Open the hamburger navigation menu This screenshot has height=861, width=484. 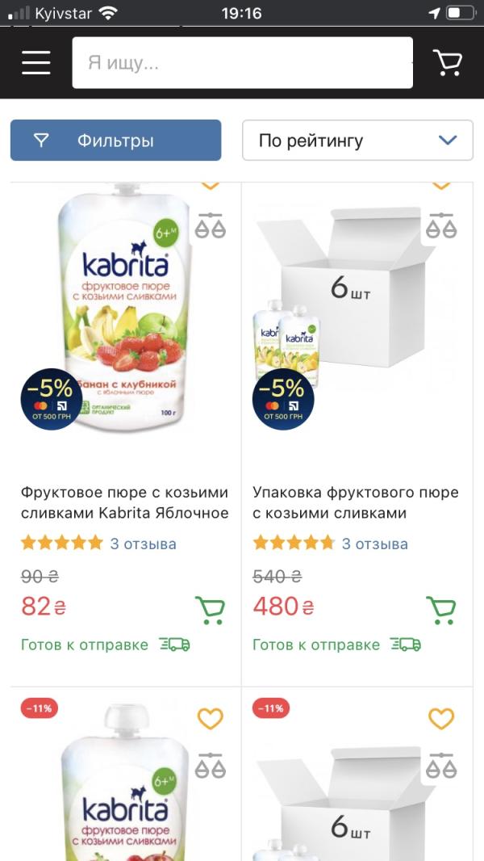tap(36, 63)
